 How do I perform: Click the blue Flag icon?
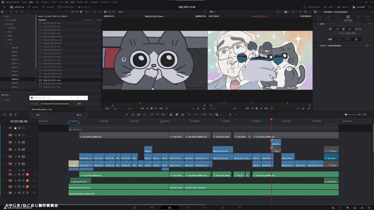tap(189, 115)
